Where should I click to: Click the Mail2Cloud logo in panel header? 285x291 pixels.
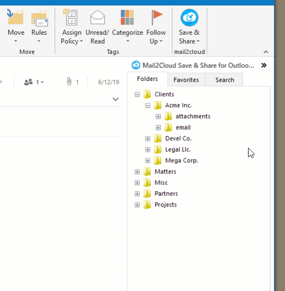136,65
